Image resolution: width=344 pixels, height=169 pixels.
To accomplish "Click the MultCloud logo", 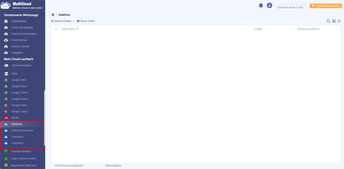I will pyautogui.click(x=22, y=6).
